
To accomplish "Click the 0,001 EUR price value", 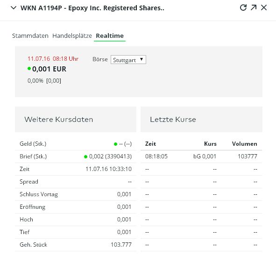I will click(49, 69).
